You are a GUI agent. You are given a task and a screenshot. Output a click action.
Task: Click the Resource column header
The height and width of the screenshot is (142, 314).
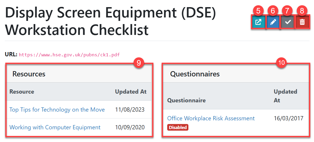click(22, 92)
